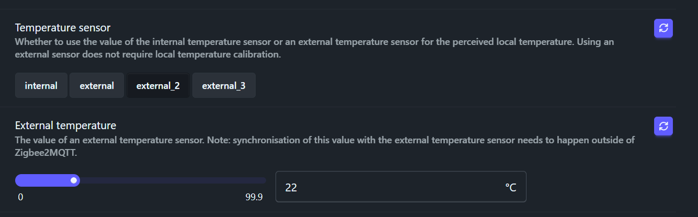Select the internal sensor option

[41, 86]
